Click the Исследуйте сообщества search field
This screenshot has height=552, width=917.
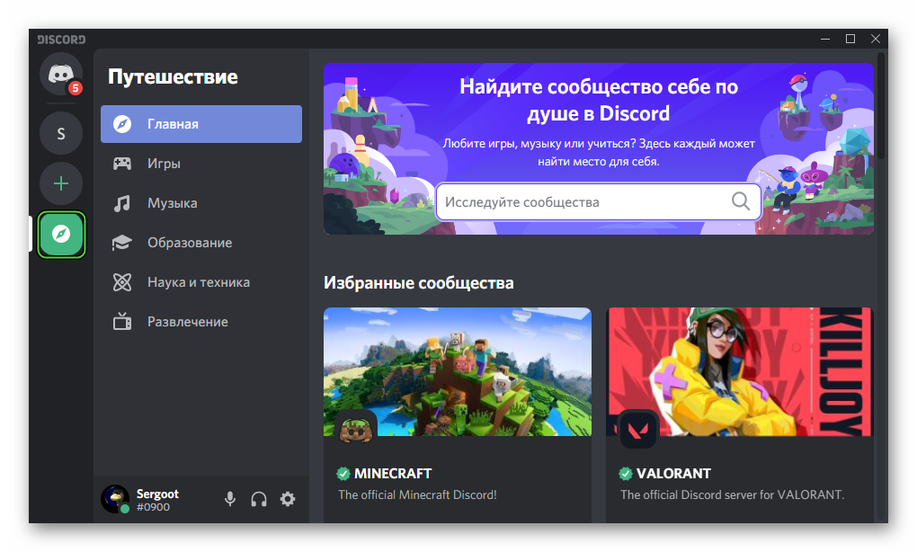tap(584, 202)
